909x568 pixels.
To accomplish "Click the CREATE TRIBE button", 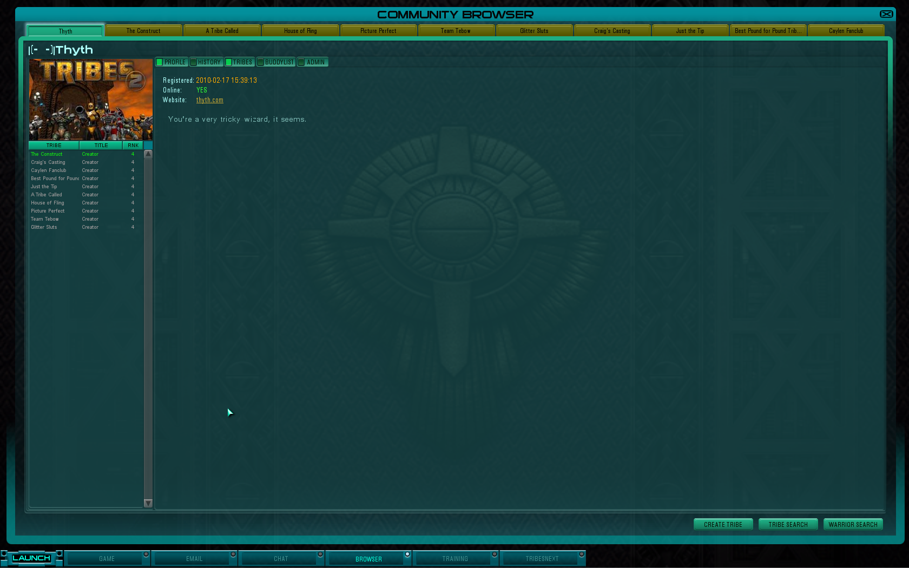I will tap(723, 525).
